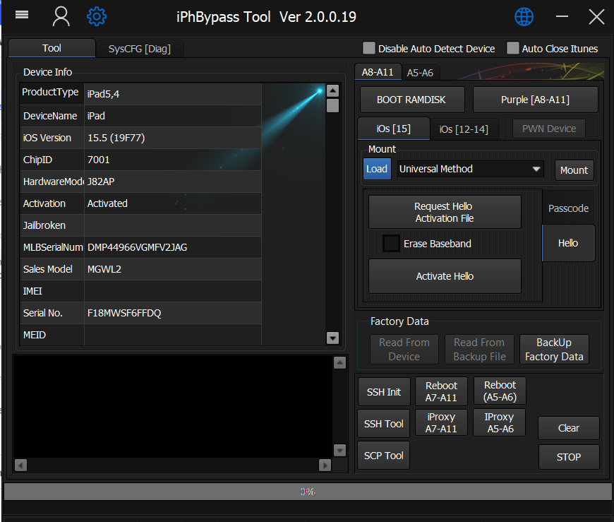Switch to the iOs [15] tab
Viewport: 614px width, 522px height.
[394, 129]
